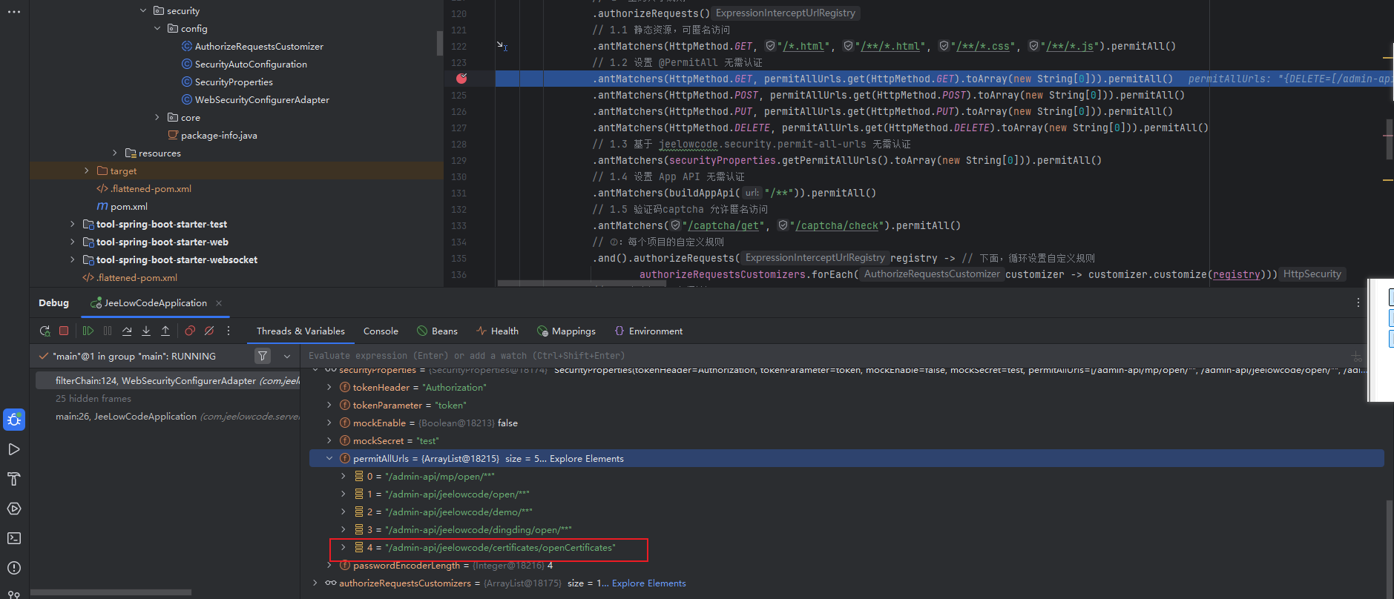Viewport: 1394px width, 599px height.
Task: Click horizontal scrollbar of frames panel
Action: tap(111, 592)
